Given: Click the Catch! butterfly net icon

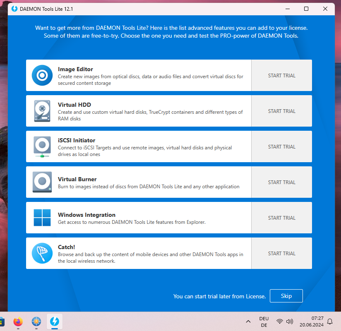Looking at the screenshot, I should [x=42, y=253].
